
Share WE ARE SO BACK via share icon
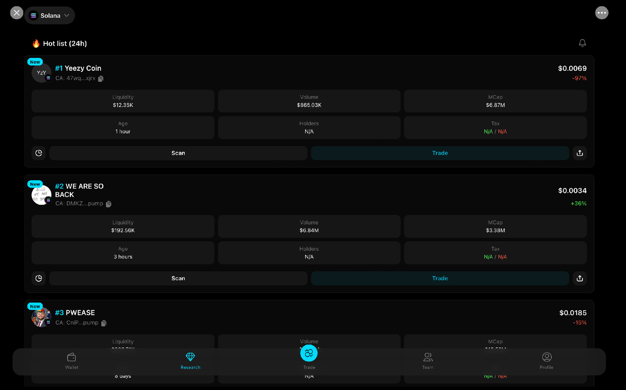(x=580, y=278)
